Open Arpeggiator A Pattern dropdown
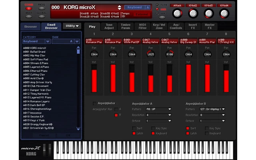Image resolution: width=256 pixels, height=160 pixels. (158, 109)
